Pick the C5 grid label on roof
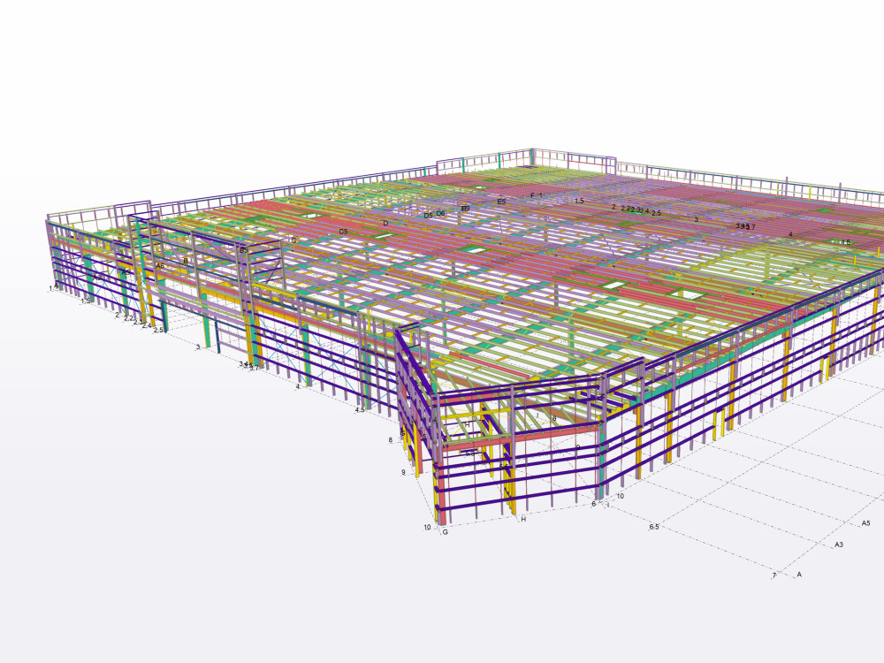Image resolution: width=884 pixels, height=663 pixels. click(343, 232)
